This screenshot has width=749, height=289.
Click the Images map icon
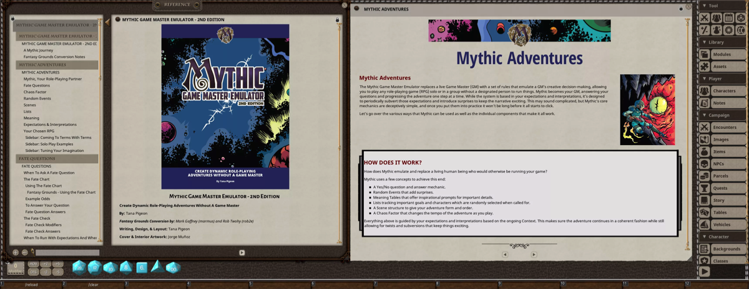point(704,140)
